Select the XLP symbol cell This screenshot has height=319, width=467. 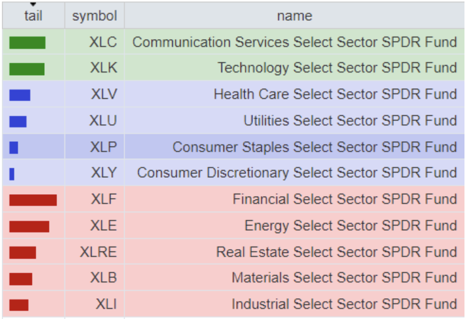coord(103,148)
